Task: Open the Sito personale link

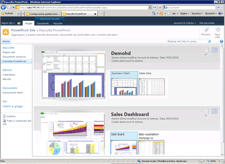Action: [x=207, y=23]
